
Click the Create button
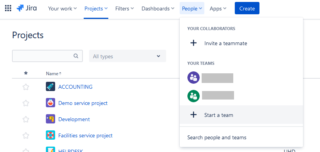click(x=247, y=8)
